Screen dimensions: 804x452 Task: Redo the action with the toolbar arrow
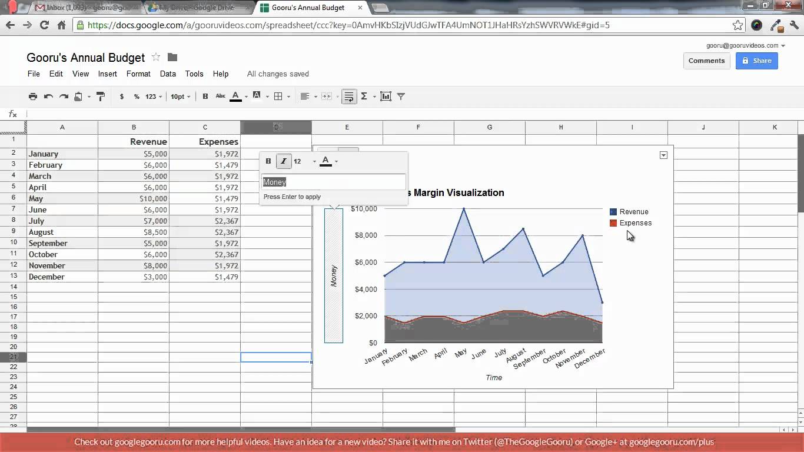click(64, 97)
